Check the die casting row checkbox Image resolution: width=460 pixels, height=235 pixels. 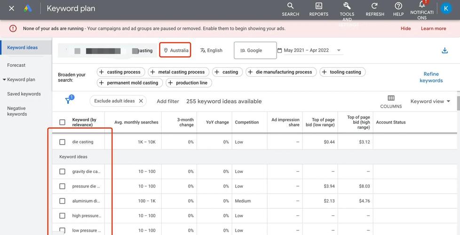coord(62,142)
